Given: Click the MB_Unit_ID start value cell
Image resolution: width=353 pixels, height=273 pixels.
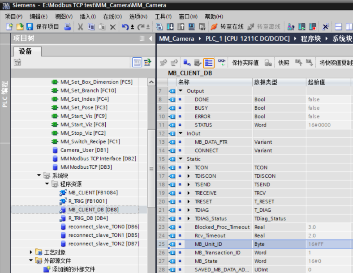Looking at the screenshot, I should pyautogui.click(x=328, y=244).
